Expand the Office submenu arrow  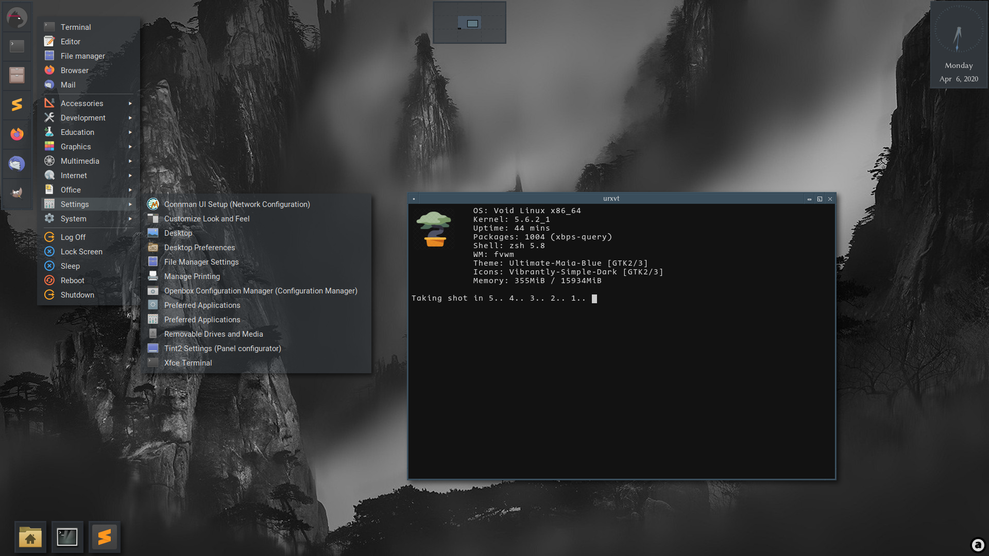pyautogui.click(x=130, y=190)
